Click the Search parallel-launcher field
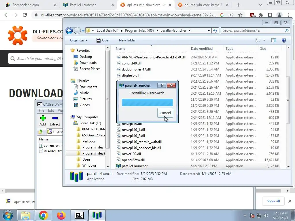 point(255,31)
